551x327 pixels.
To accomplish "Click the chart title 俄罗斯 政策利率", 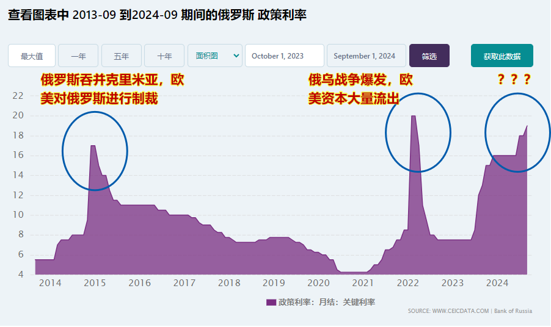I will [244, 15].
